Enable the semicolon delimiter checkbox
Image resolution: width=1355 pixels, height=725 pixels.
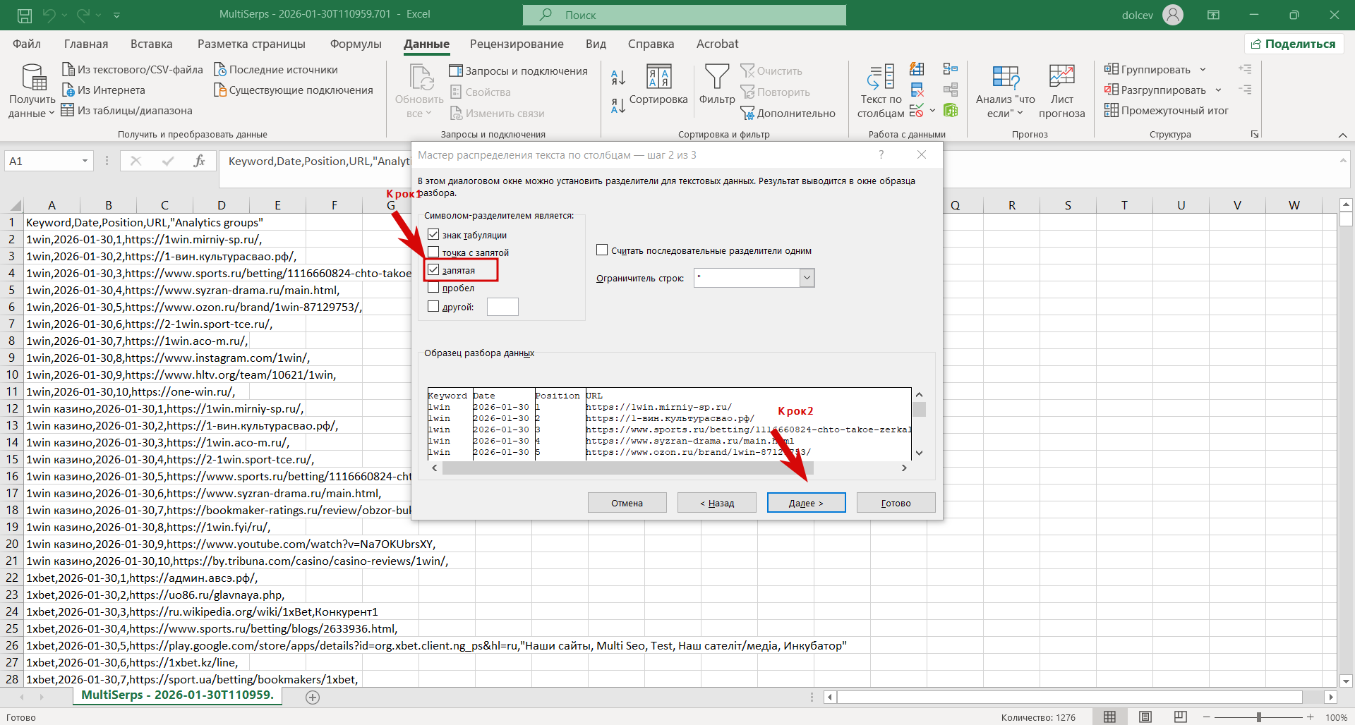pyautogui.click(x=433, y=252)
